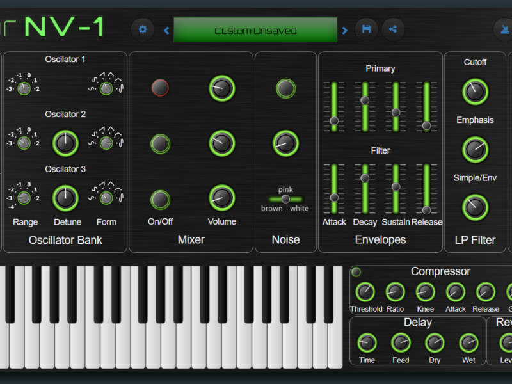Toggle Oscillator 3 on/off in Mixer
Screen dimensions: 512x384
pos(160,199)
